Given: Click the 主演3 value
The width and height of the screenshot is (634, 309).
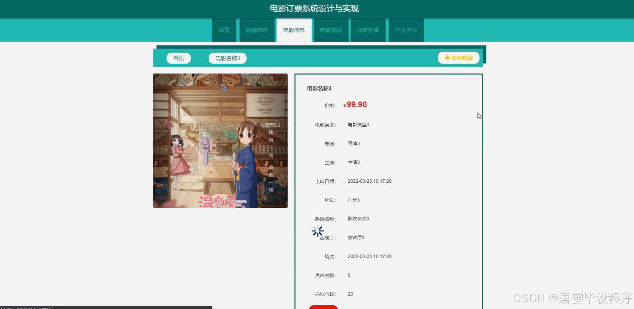Looking at the screenshot, I should (x=354, y=162).
